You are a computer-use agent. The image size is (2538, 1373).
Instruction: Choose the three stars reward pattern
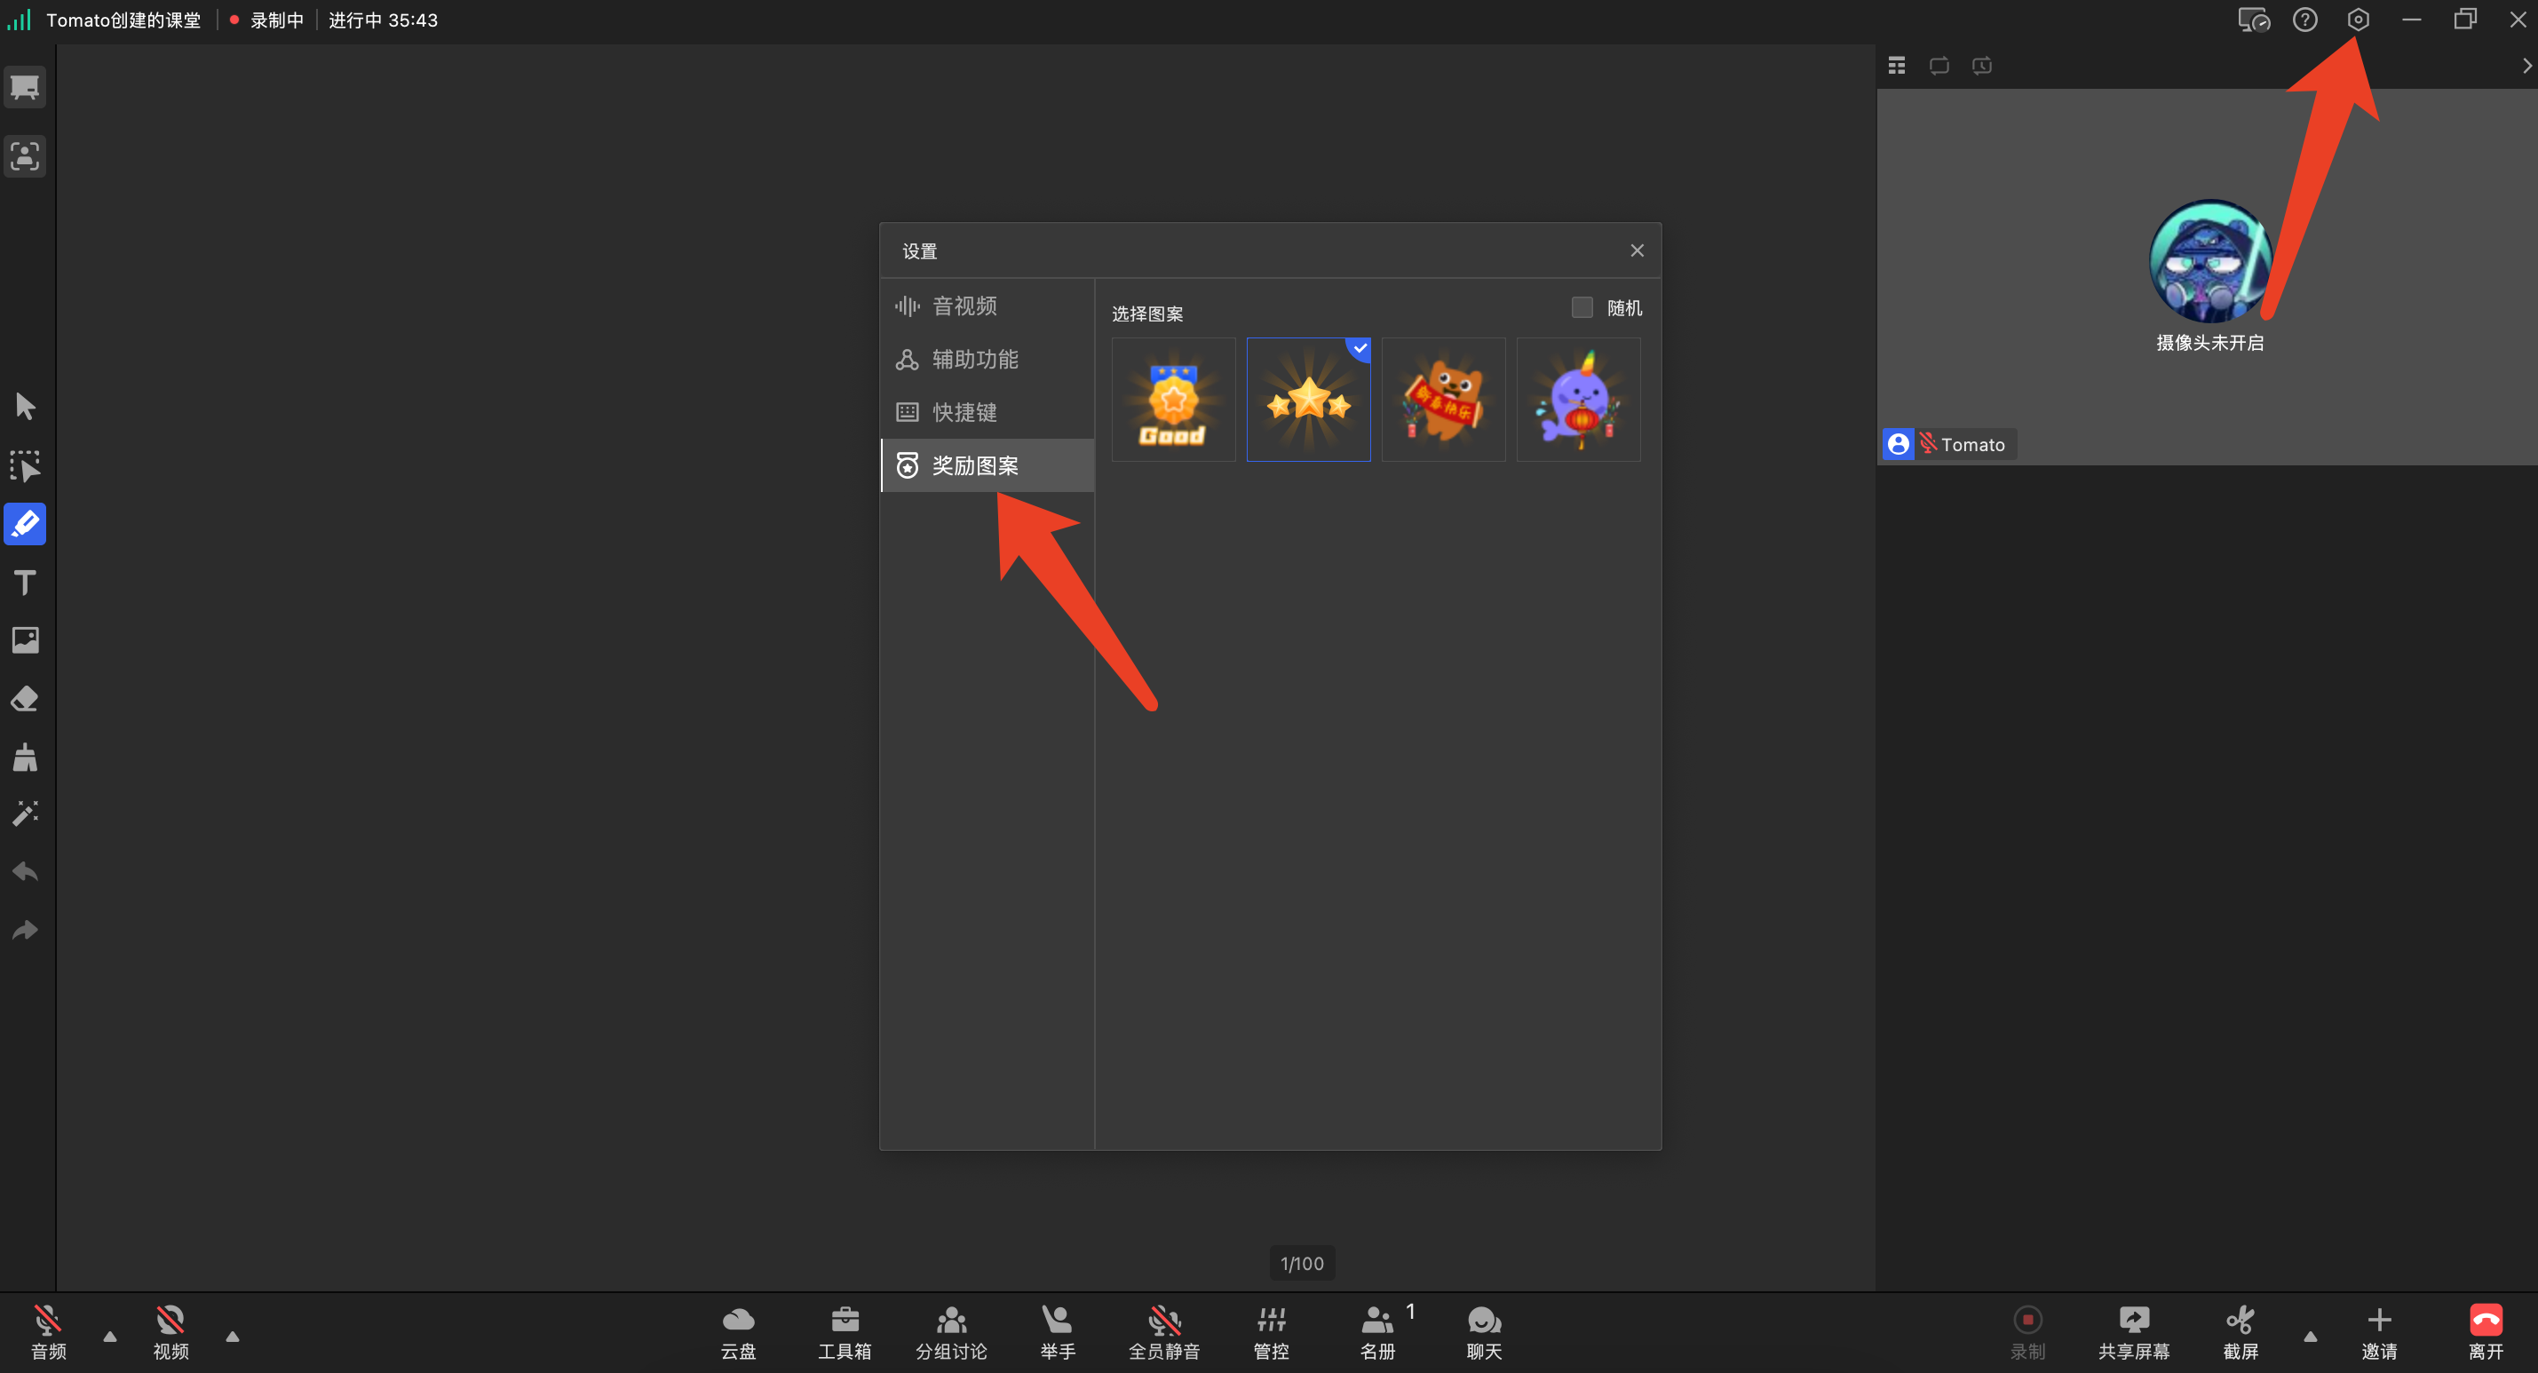(1308, 399)
